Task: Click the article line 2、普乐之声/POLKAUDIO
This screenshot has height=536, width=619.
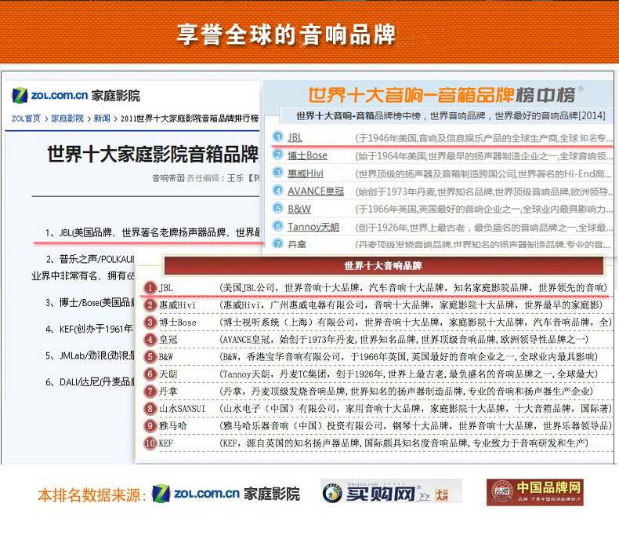Action: [90, 259]
